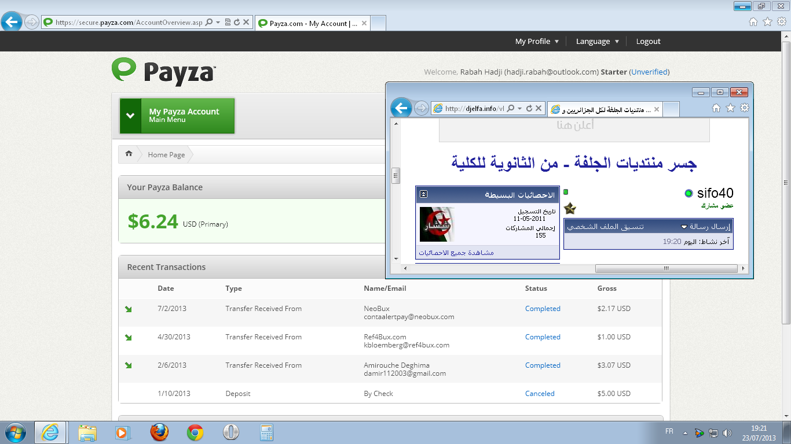Open Firefox from the taskbar

(159, 432)
